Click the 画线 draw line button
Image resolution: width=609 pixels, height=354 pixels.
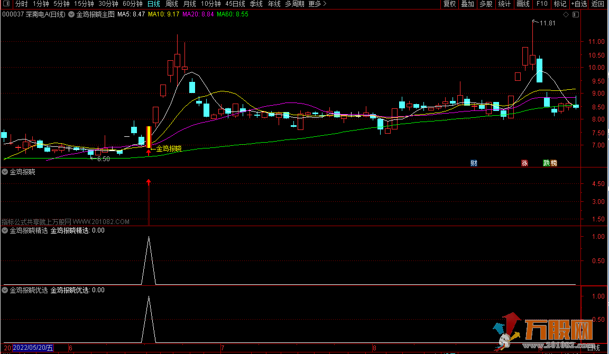[x=523, y=4]
